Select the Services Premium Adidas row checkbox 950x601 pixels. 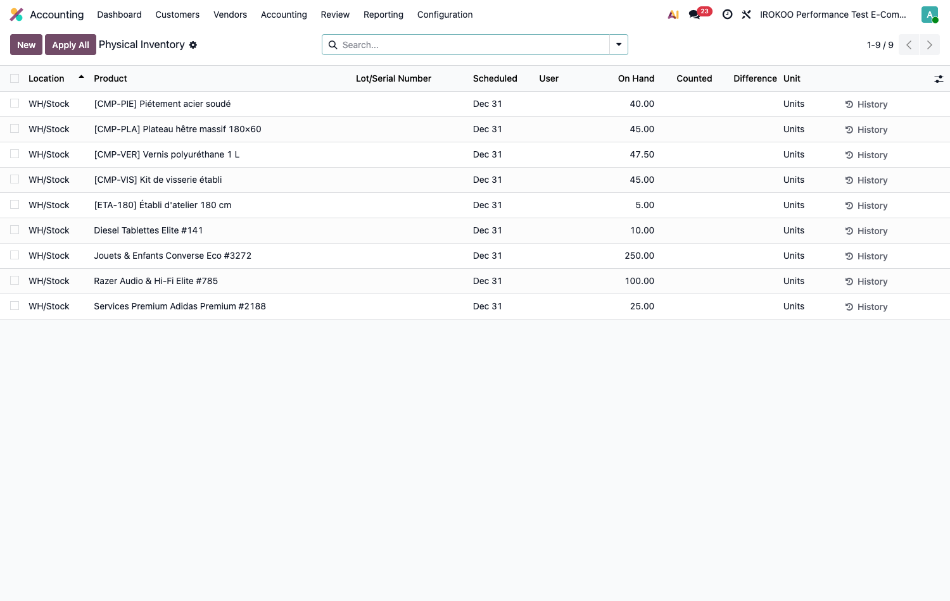click(x=15, y=306)
